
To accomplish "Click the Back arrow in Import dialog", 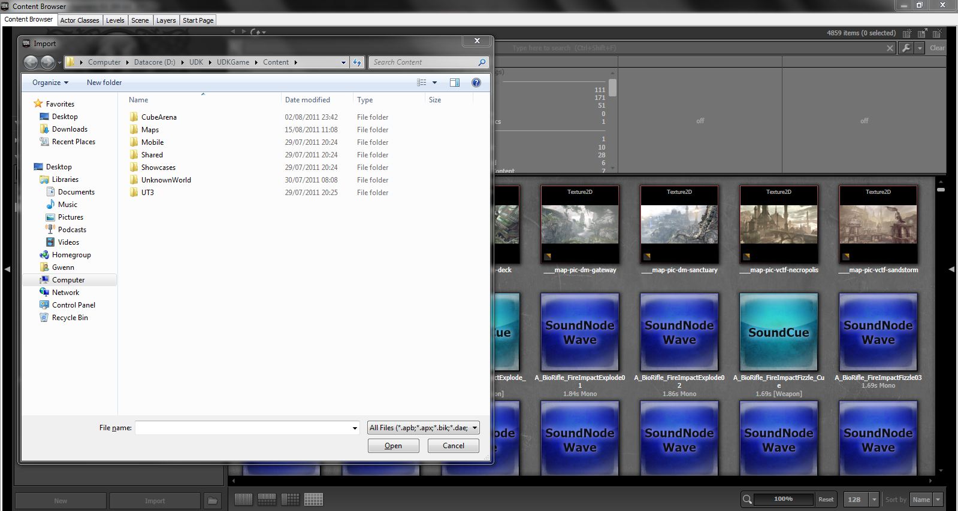I will [31, 62].
